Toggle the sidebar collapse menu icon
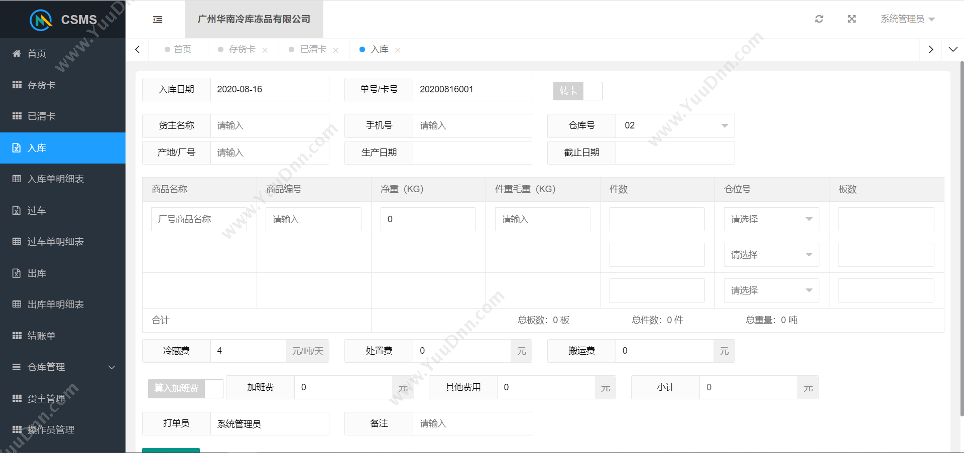 click(x=158, y=20)
